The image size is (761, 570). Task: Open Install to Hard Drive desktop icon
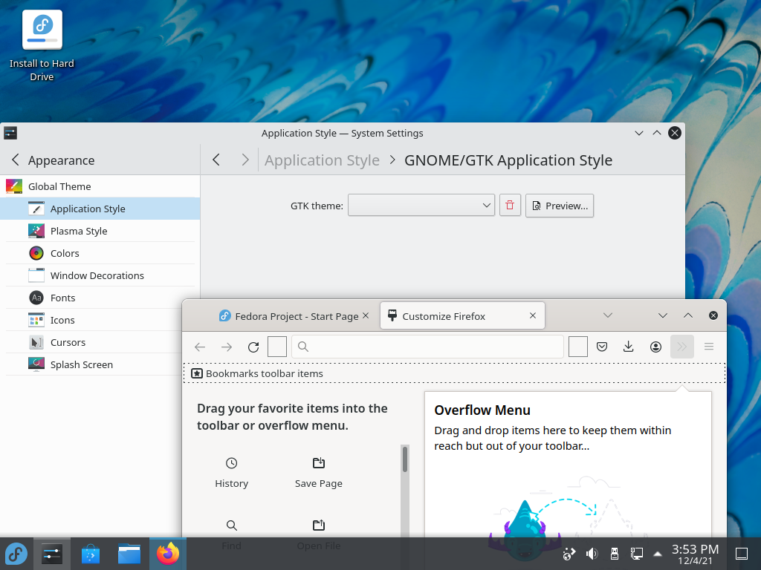click(42, 45)
